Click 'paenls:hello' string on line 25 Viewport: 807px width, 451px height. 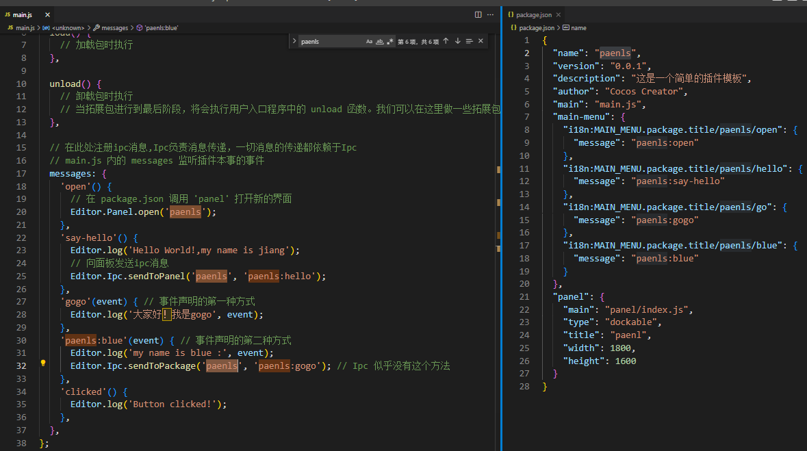click(x=279, y=276)
